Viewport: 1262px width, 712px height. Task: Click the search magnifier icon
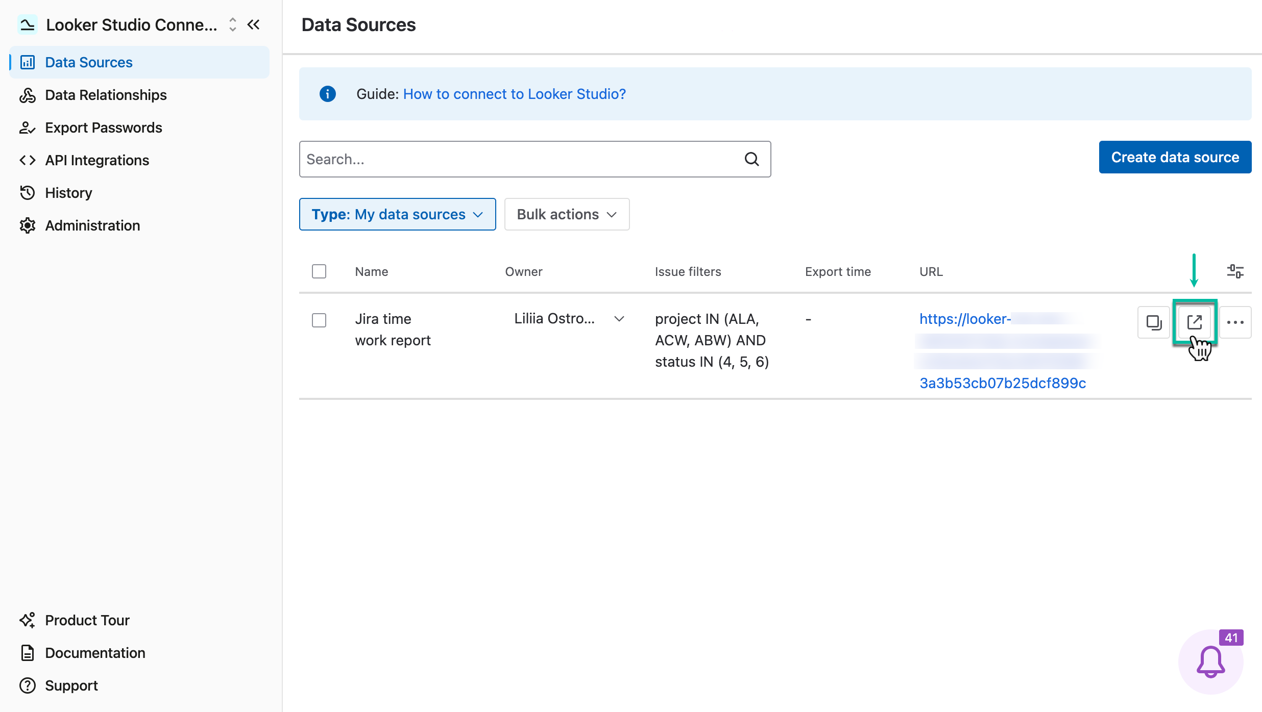click(751, 159)
